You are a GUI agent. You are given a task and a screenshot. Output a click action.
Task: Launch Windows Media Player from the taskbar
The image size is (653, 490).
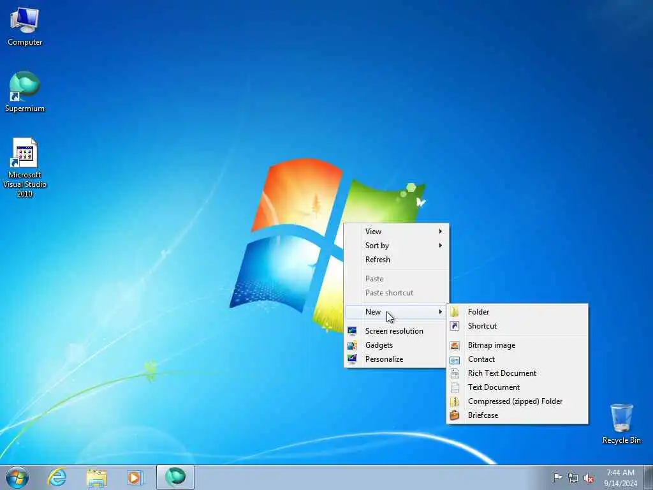coord(135,477)
